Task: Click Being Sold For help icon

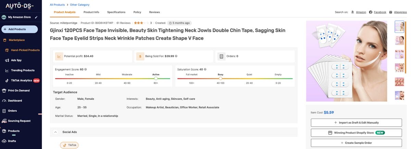Action: click(176, 56)
